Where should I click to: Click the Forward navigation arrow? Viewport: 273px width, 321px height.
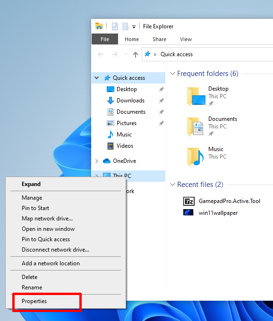pyautogui.click(x=114, y=54)
